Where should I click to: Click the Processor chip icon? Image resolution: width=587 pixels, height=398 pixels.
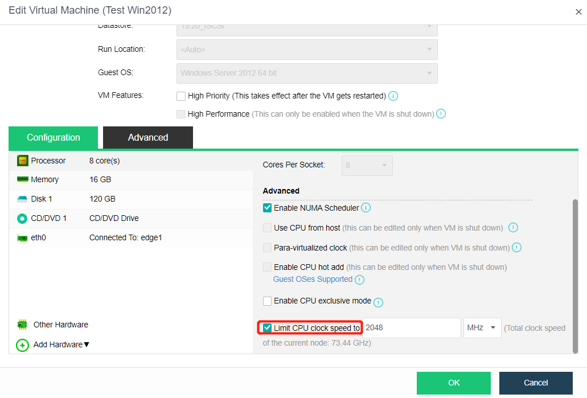click(x=22, y=161)
